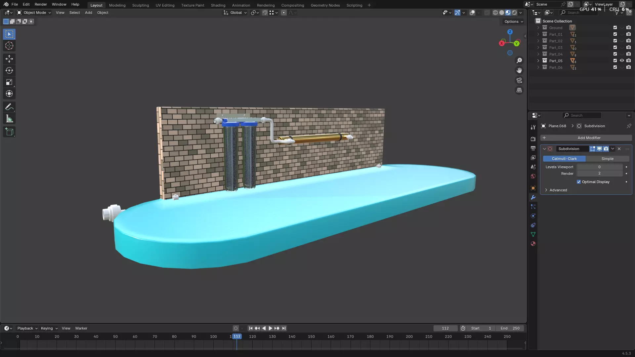Screen dimensions: 635x357
Task: Open the Particles properties tab
Action: [533, 207]
